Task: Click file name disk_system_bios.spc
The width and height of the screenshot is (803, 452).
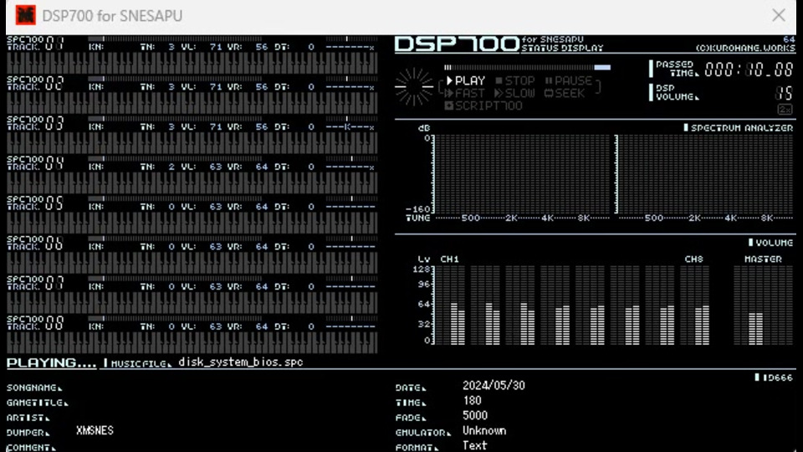Action: click(241, 362)
